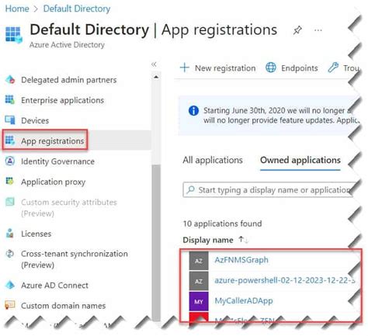Click New registration button text
This screenshot has width=368, height=336.
tap(225, 68)
